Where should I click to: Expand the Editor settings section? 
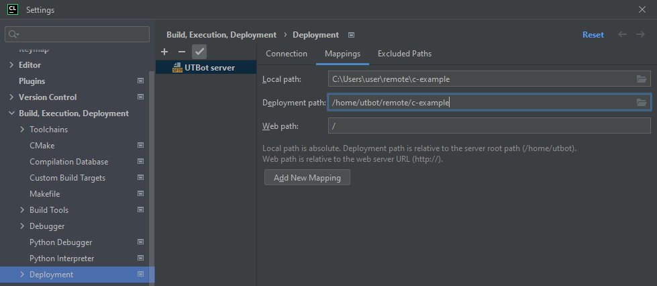pyautogui.click(x=11, y=65)
